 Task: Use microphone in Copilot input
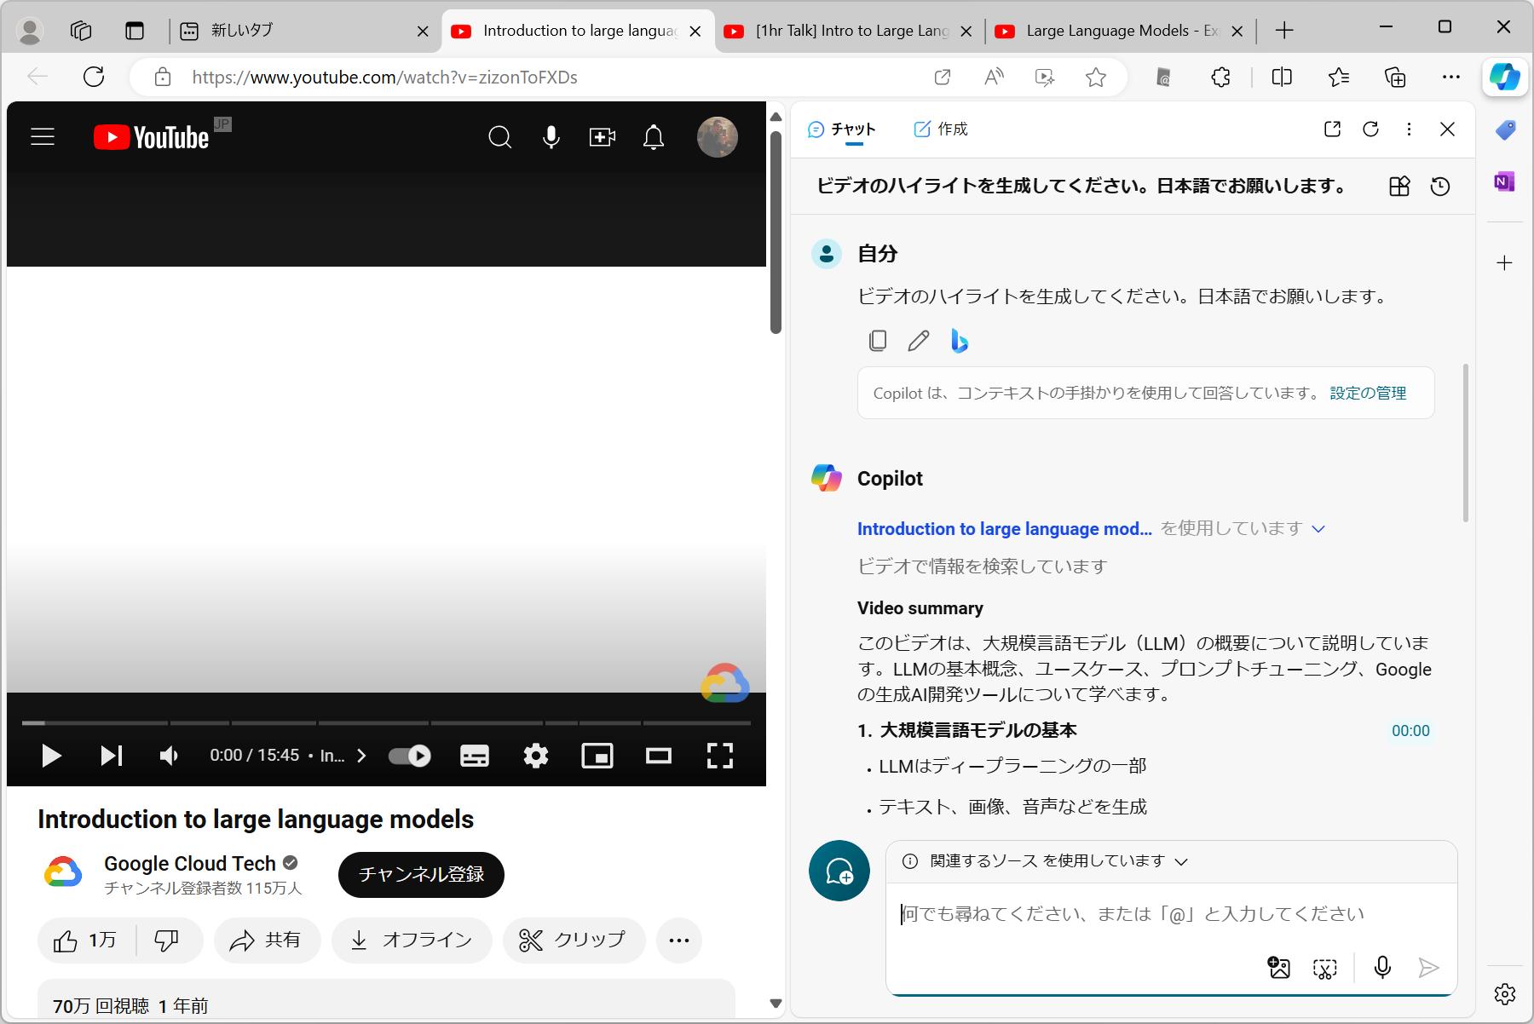click(x=1382, y=968)
